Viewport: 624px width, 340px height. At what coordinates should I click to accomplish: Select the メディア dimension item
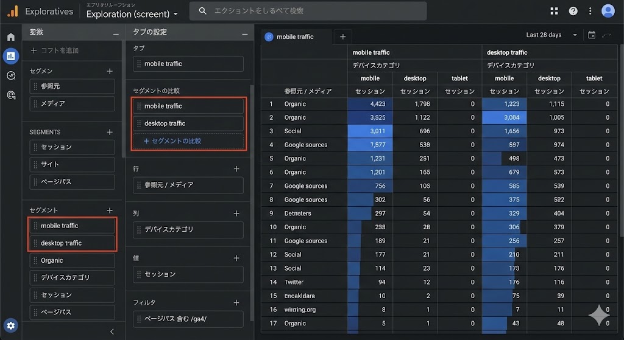[72, 103]
